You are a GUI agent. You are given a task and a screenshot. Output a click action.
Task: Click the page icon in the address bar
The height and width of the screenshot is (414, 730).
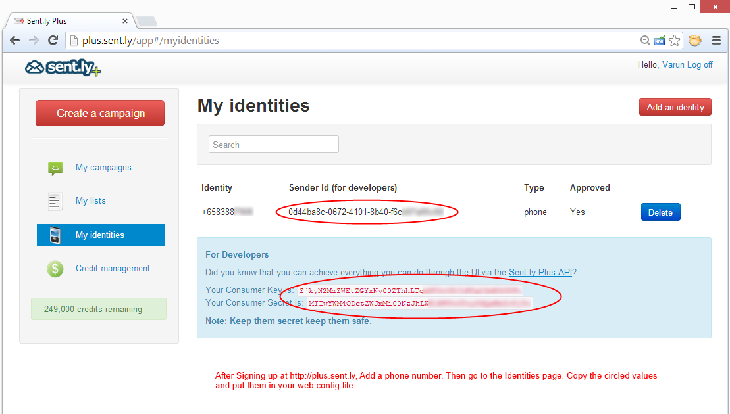click(x=74, y=41)
